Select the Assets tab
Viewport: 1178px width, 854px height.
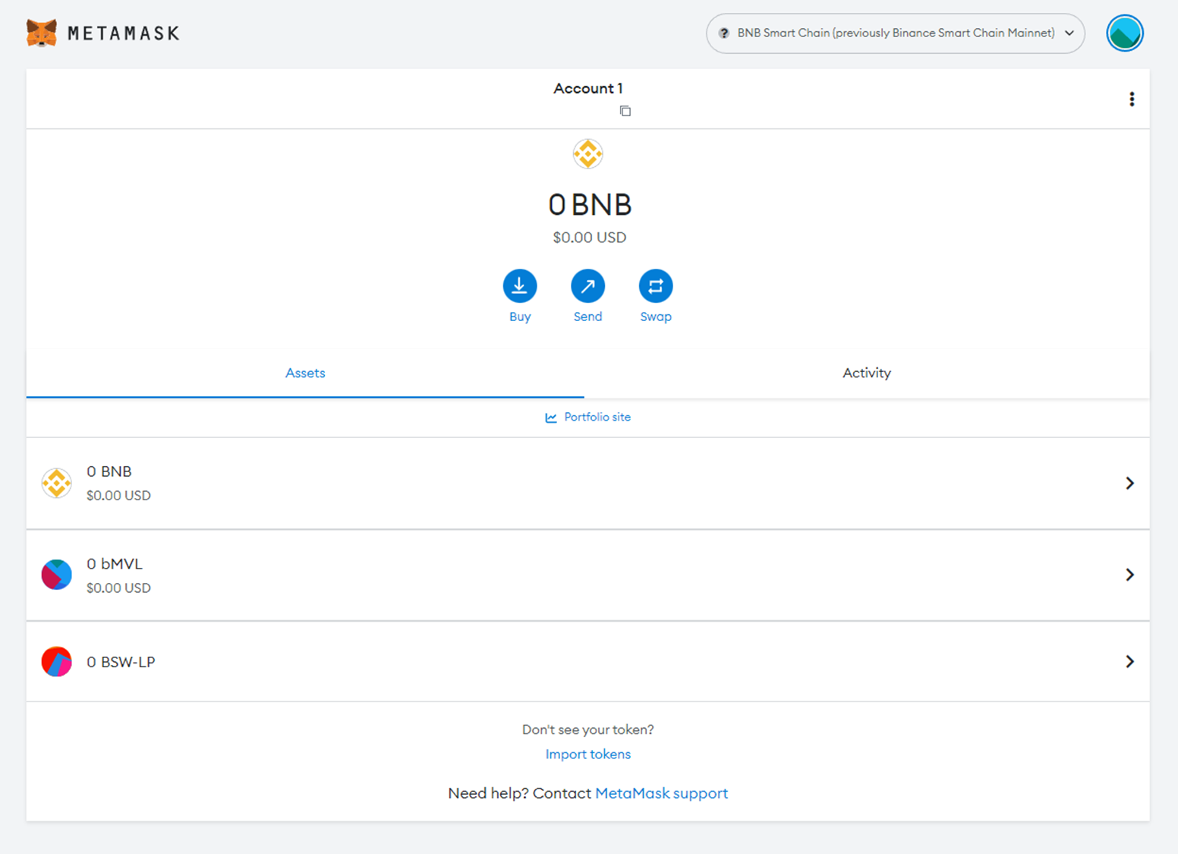tap(305, 373)
